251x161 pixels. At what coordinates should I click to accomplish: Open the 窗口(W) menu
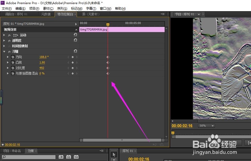pyautogui.click(x=105, y=9)
